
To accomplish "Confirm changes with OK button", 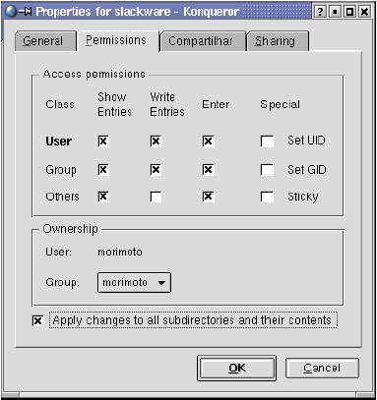I will click(237, 368).
